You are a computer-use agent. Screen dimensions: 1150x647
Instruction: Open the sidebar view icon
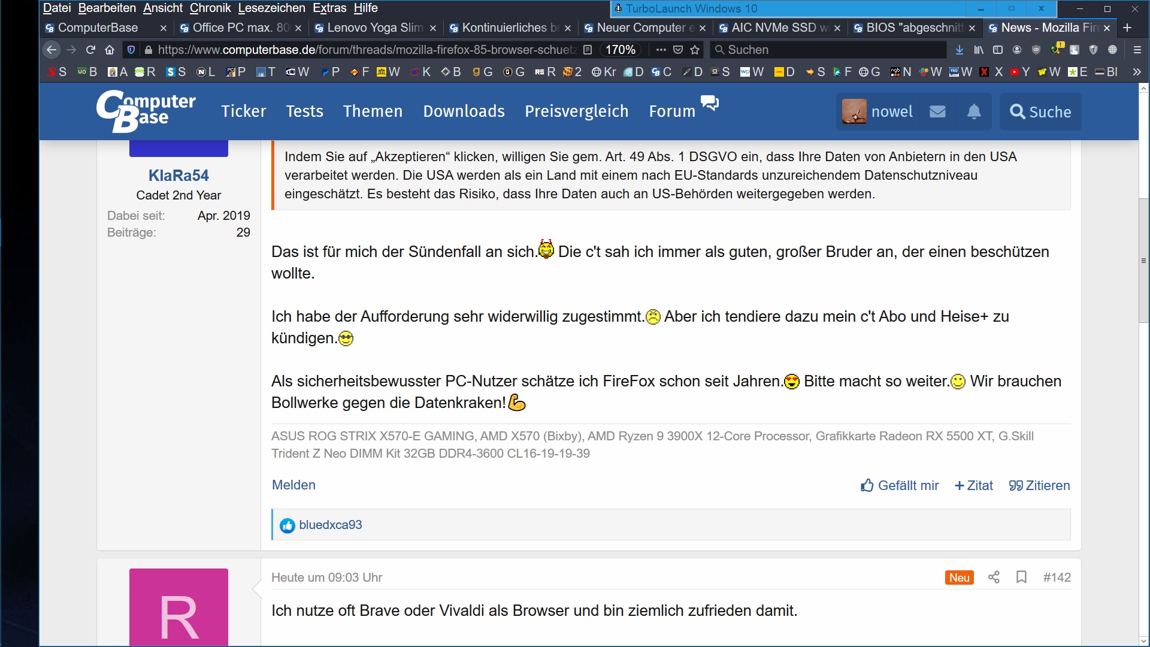click(998, 50)
